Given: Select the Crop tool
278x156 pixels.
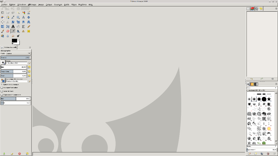Looking at the screenshot, I should pyautogui.click(x=8, y=22).
